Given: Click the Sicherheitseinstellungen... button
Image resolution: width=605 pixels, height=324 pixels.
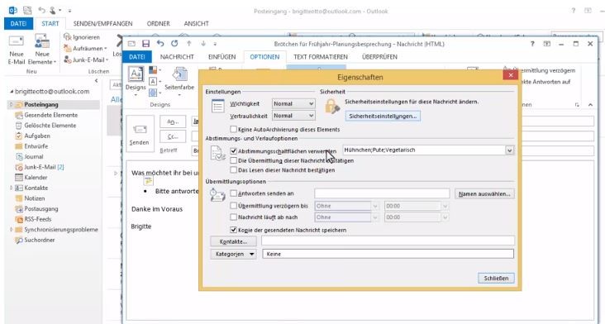Looking at the screenshot, I should (383, 116).
